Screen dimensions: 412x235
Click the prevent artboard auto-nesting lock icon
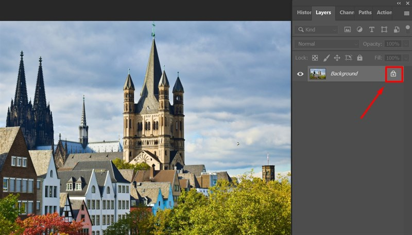(x=349, y=58)
